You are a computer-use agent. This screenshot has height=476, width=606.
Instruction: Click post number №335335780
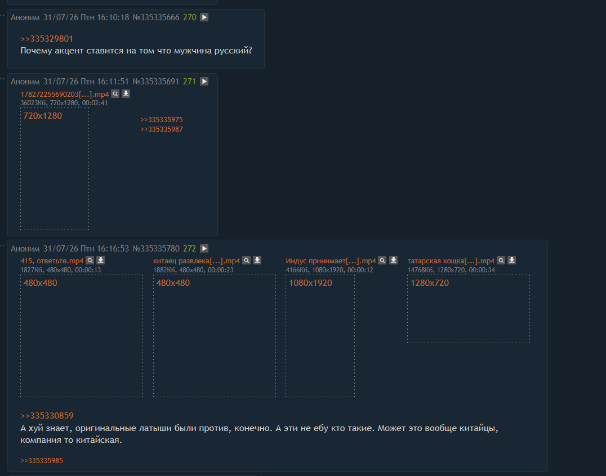coord(156,249)
